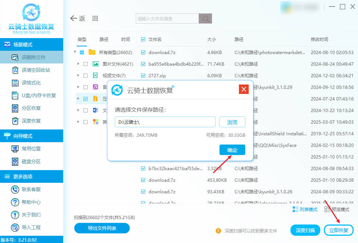Click the archive type zip icon

[95, 99]
